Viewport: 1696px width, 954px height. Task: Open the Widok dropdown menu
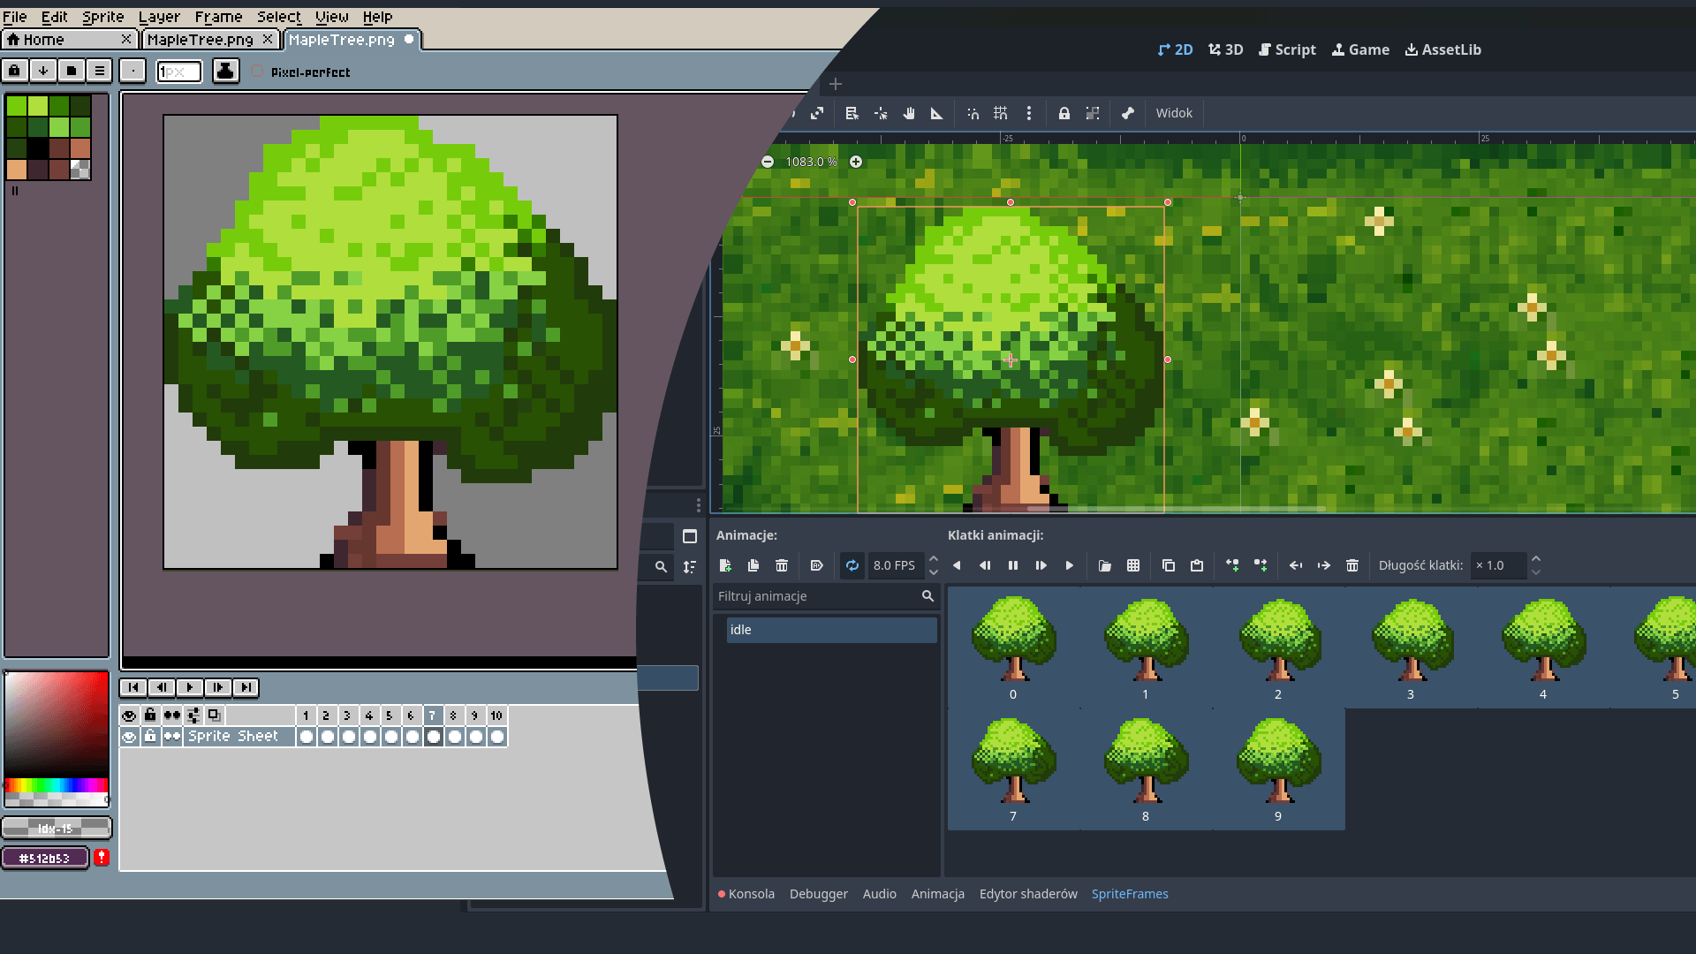(1174, 113)
